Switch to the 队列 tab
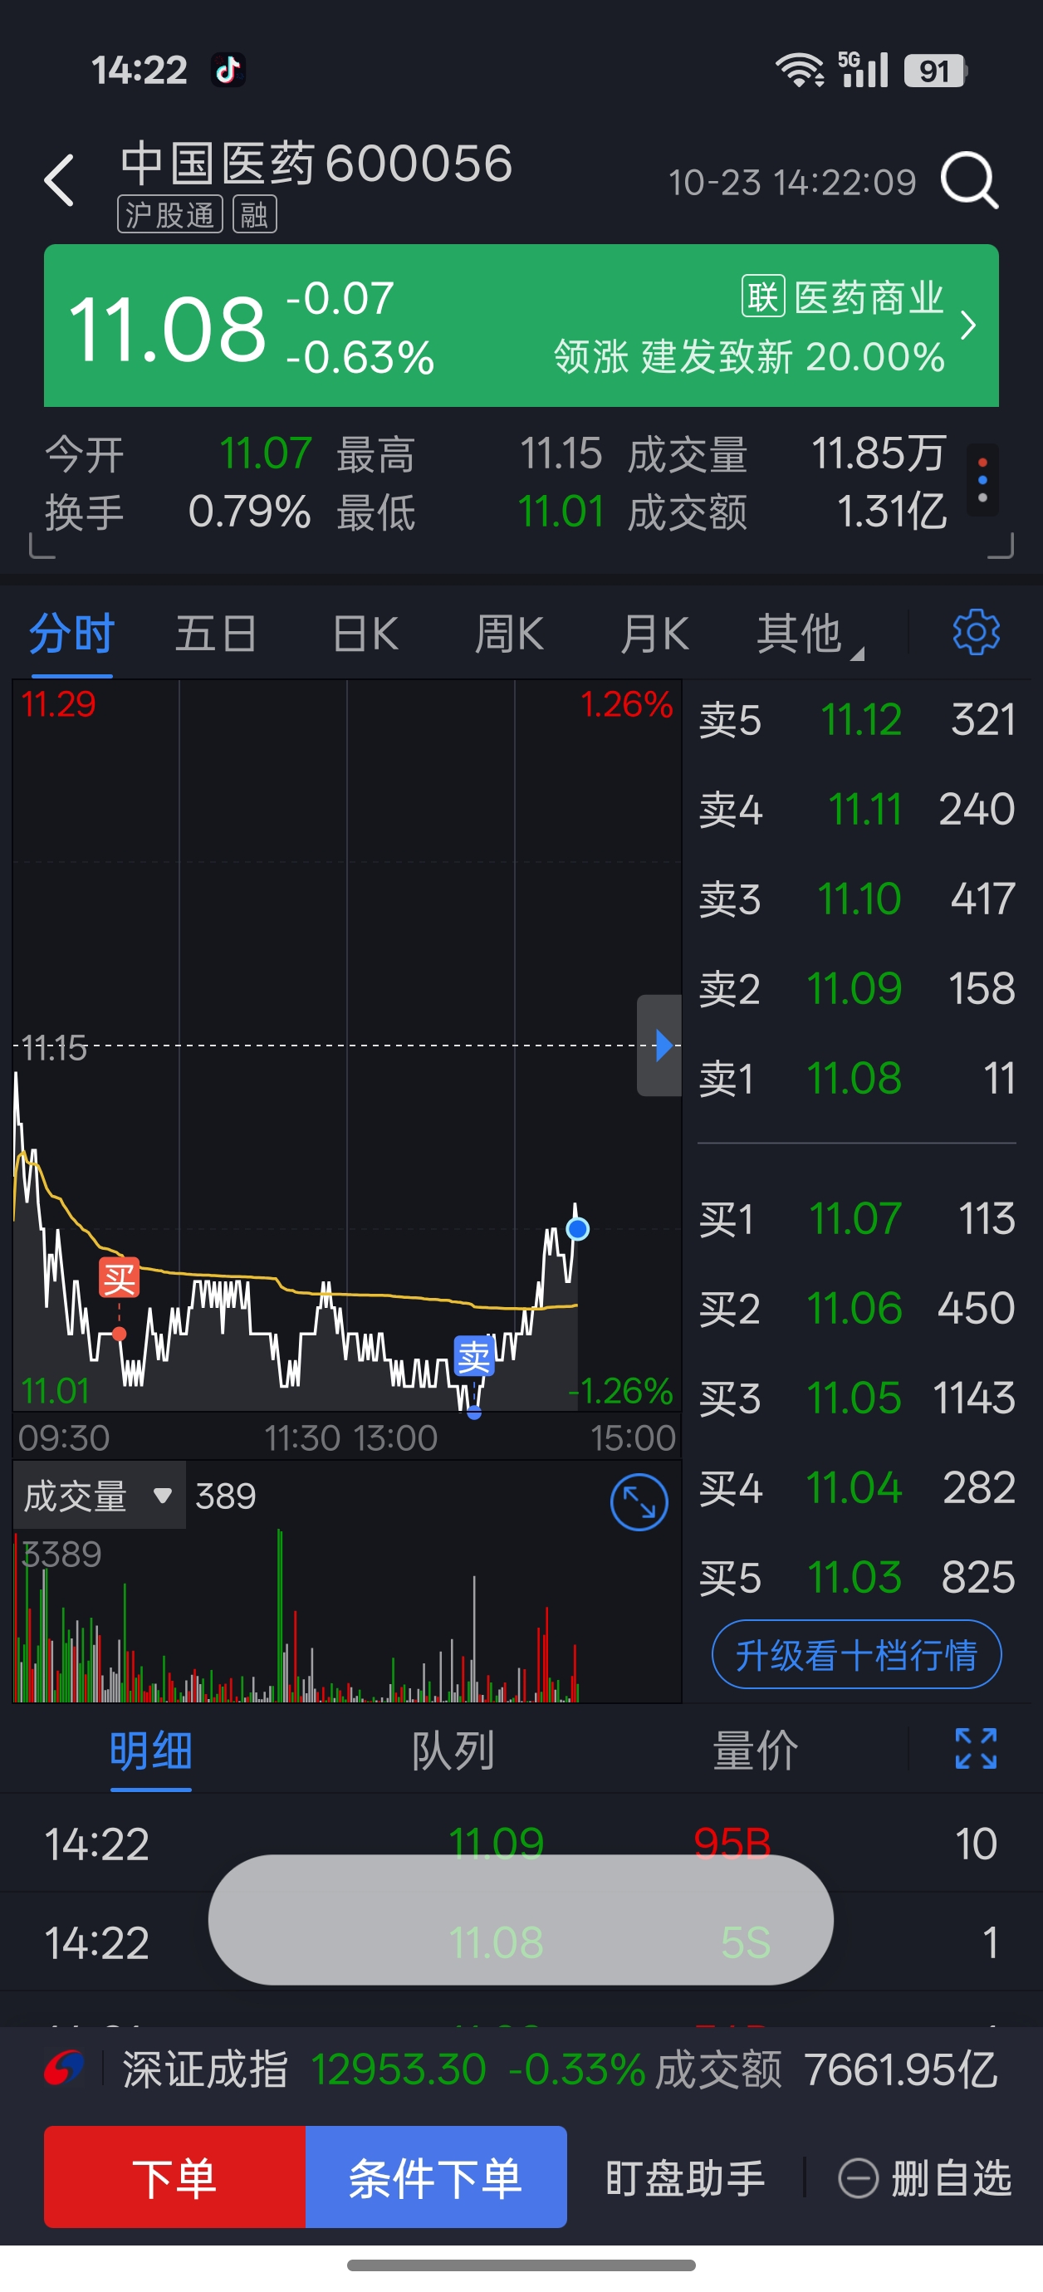The height and width of the screenshot is (2292, 1043). (x=453, y=1751)
